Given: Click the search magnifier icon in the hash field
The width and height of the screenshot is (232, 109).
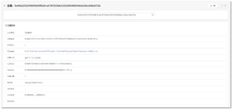Looking at the screenshot, I should [153, 15].
